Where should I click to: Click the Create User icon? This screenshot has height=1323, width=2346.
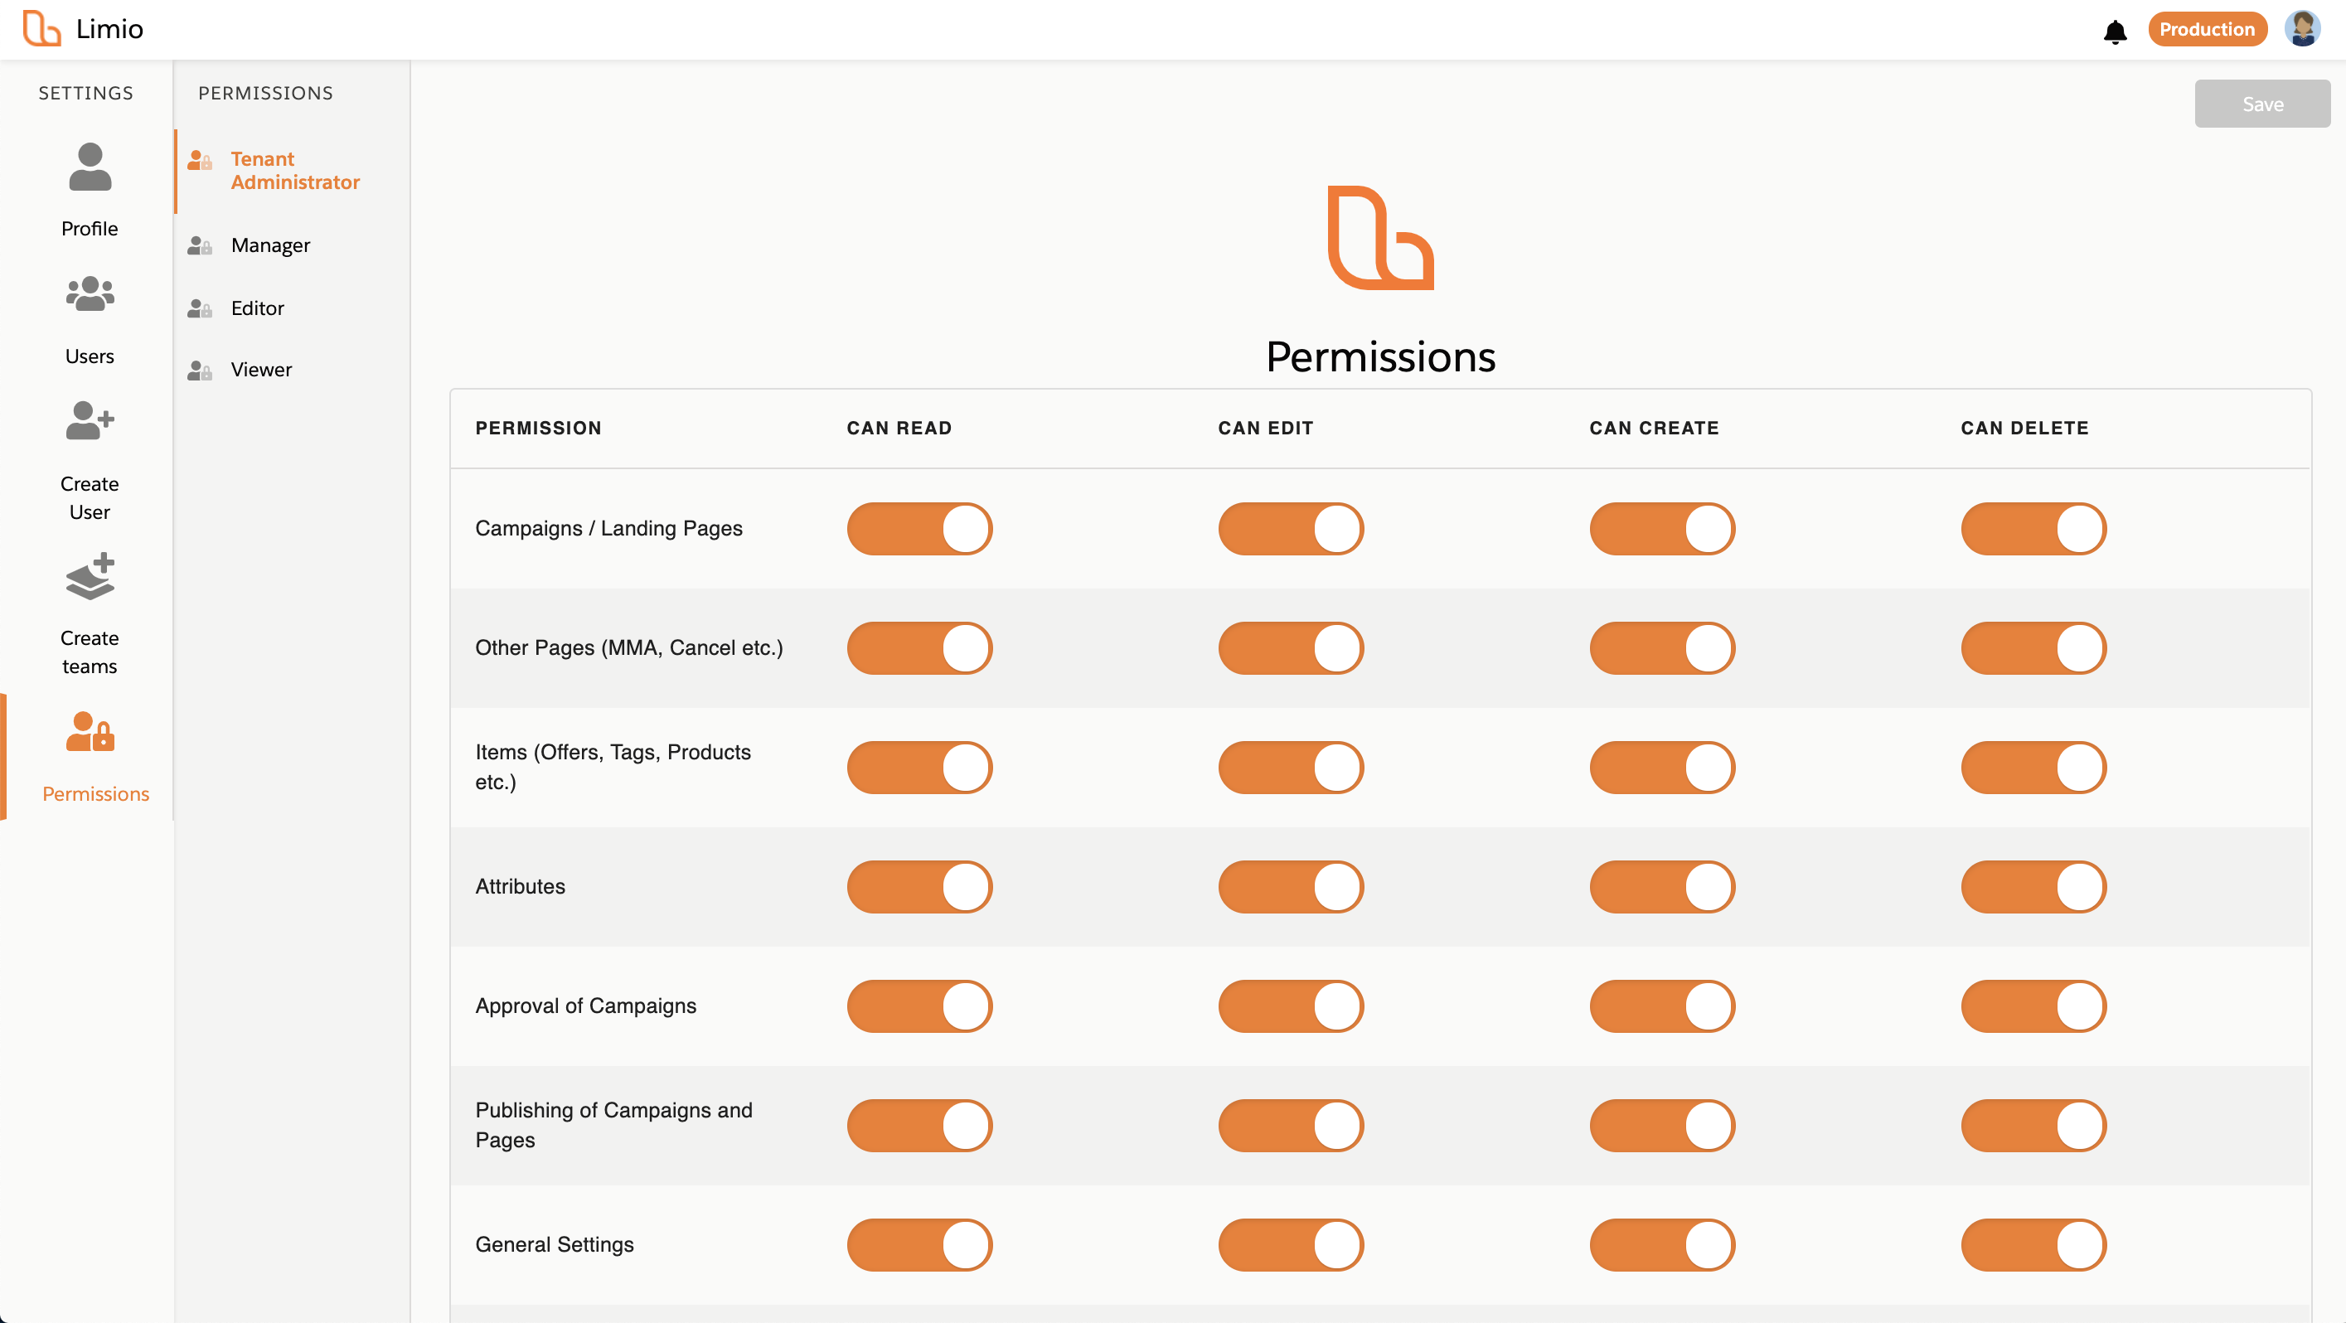point(90,420)
